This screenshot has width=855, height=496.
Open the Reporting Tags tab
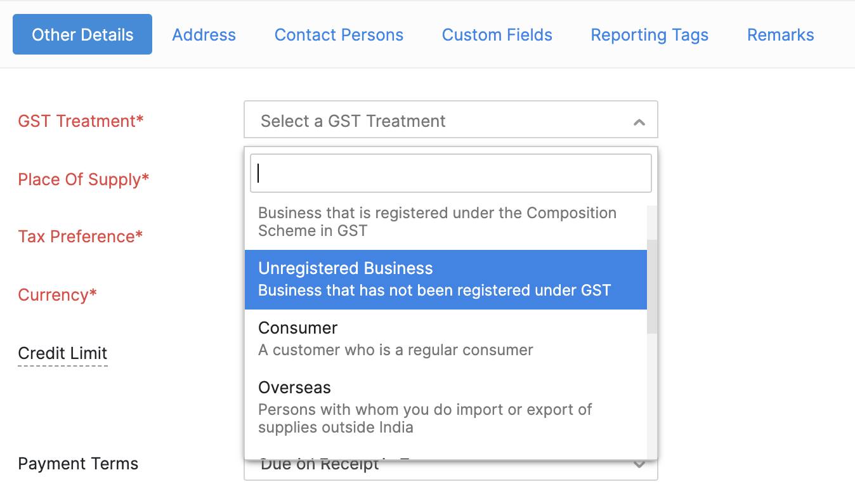[x=649, y=35]
